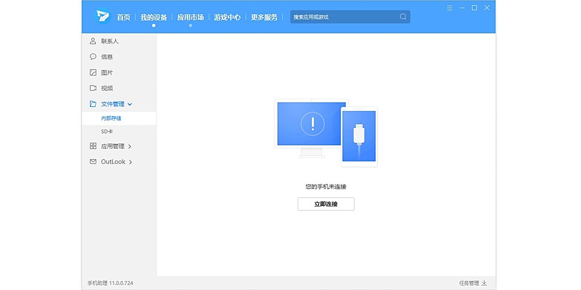Screen dimensions: 581x290
Task: Click the 立即连接 connect button
Action: point(326,203)
